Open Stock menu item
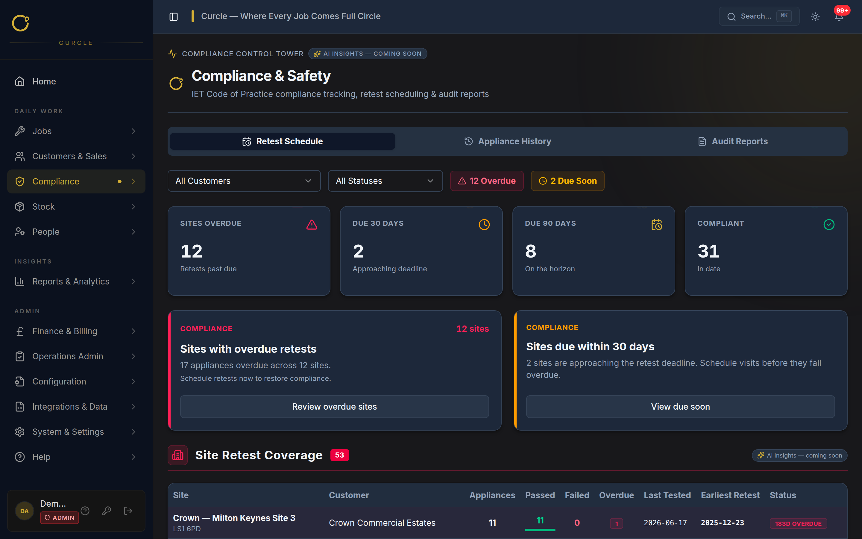 tap(76, 206)
